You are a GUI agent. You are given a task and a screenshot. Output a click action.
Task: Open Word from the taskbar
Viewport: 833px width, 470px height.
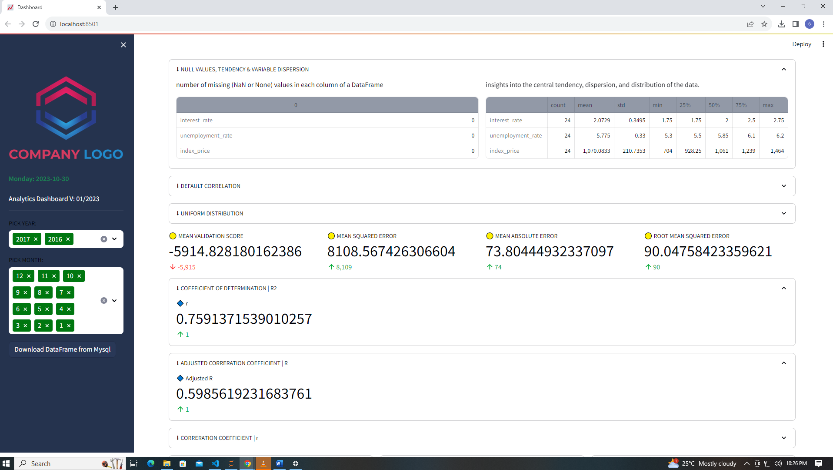click(x=279, y=463)
